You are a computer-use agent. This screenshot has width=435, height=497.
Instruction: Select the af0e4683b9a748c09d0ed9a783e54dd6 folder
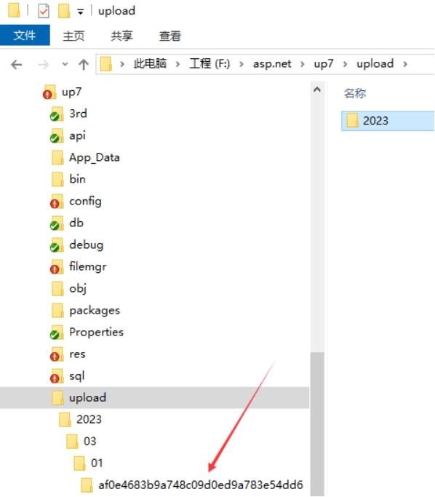pos(201,485)
